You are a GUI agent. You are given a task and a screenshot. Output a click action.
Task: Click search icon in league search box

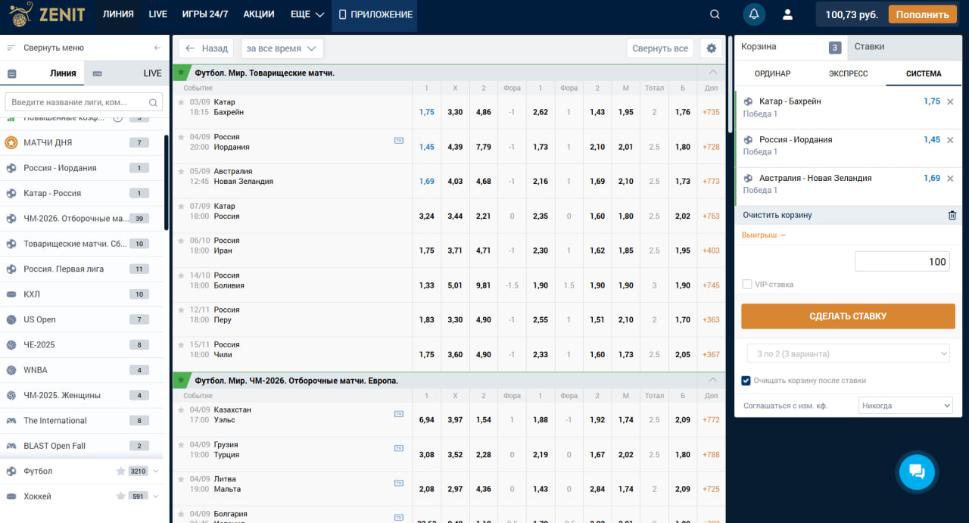(x=153, y=102)
